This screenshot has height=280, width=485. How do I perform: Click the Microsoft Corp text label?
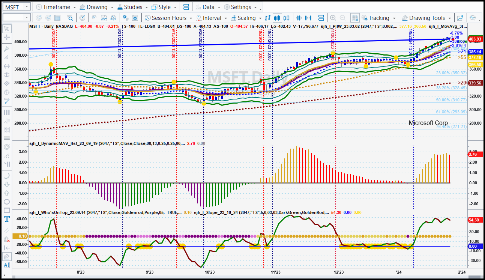point(428,123)
